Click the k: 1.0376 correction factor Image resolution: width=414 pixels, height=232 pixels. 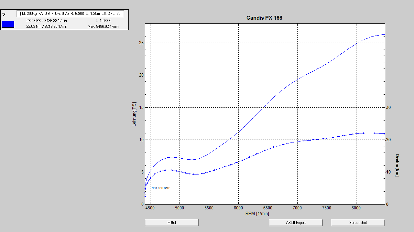pos(103,21)
